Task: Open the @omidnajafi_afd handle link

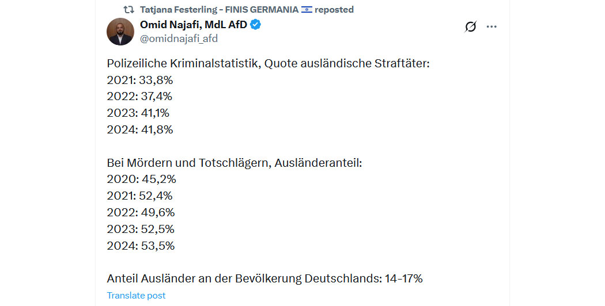Action: tap(179, 39)
